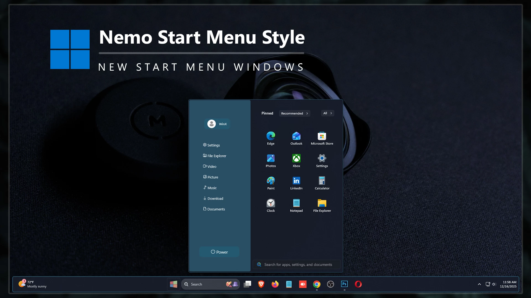
Task: Open Photos app in Start menu
Action: tap(271, 161)
